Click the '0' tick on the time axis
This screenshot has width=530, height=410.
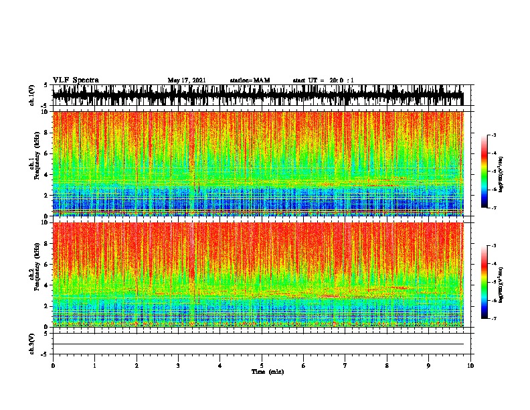pyautogui.click(x=53, y=366)
